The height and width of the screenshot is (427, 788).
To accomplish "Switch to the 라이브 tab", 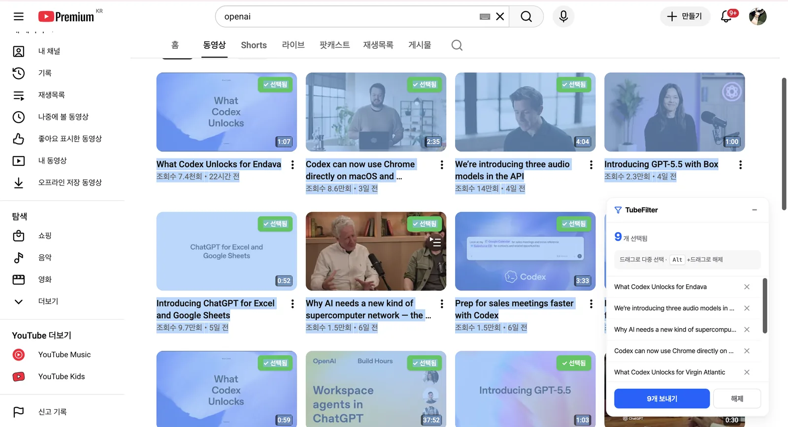I will click(293, 45).
